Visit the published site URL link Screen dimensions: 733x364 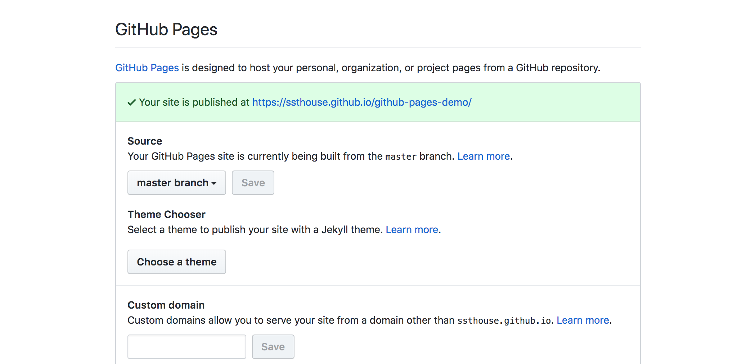[361, 102]
